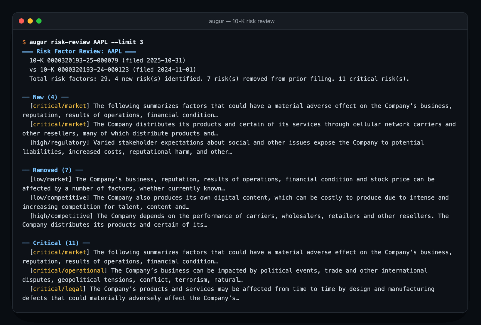481x325 pixels.
Task: Click the 'critical/market' tag before 'The Company distributes'
Action: point(60,124)
